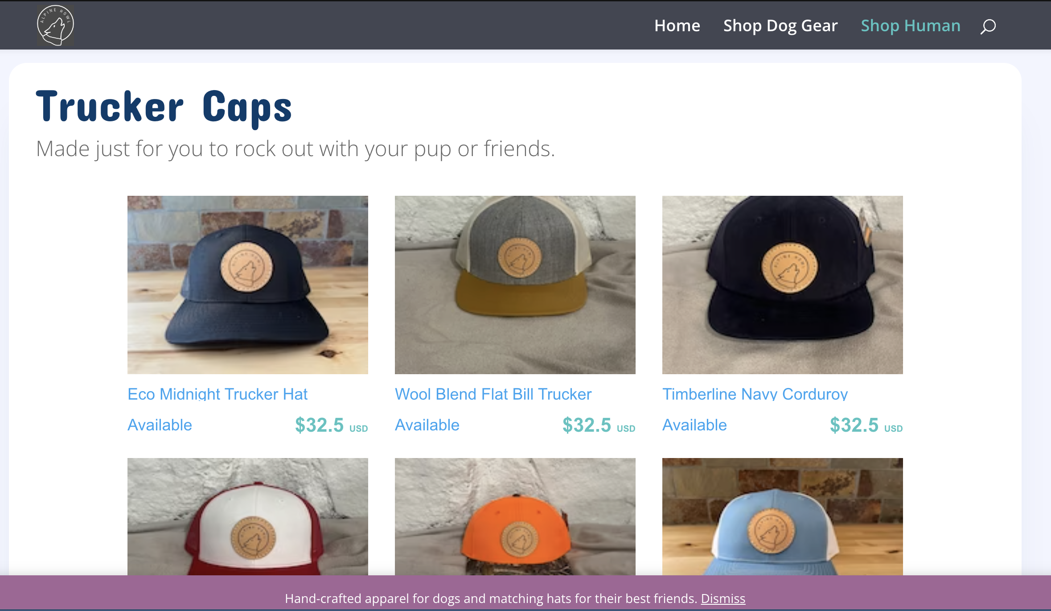Open the search magnifier icon
Viewport: 1051px width, 611px height.
988,26
